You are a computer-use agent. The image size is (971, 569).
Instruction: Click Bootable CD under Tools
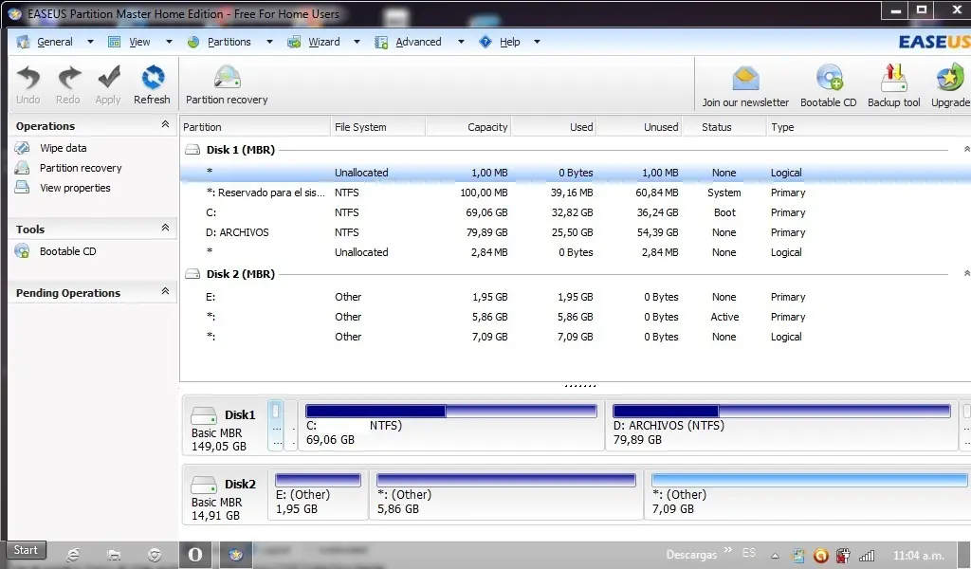tap(67, 251)
